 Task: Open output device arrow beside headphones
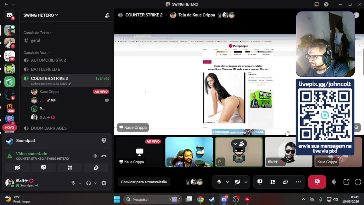pyautogui.click(x=95, y=183)
